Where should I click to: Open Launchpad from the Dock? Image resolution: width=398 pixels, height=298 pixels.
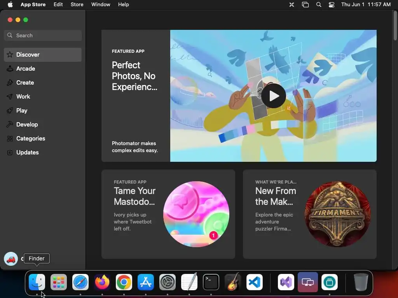(x=59, y=282)
